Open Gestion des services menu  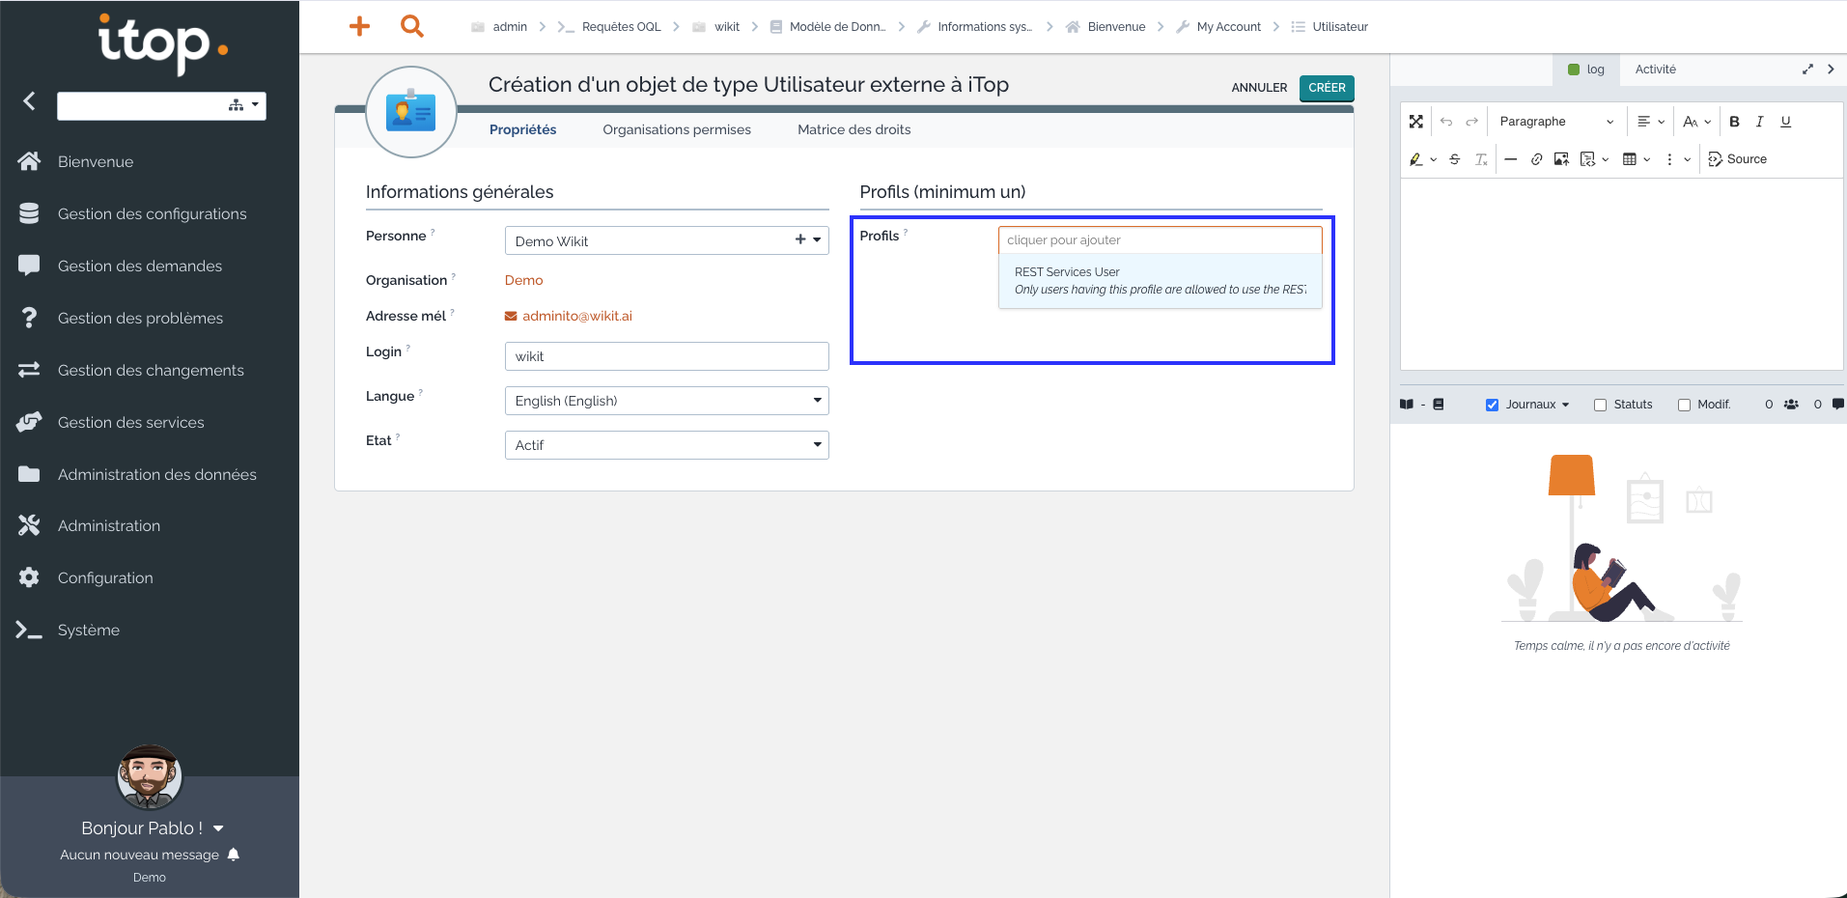pos(130,422)
